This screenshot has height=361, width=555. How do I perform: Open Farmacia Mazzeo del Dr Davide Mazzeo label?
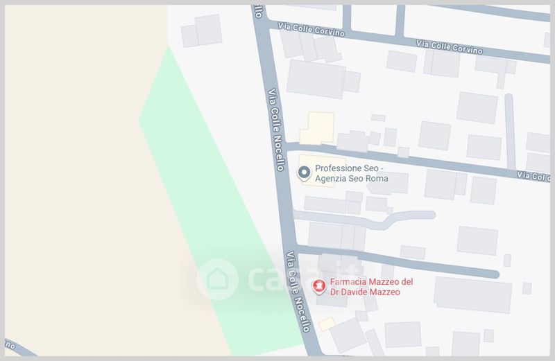371,287
